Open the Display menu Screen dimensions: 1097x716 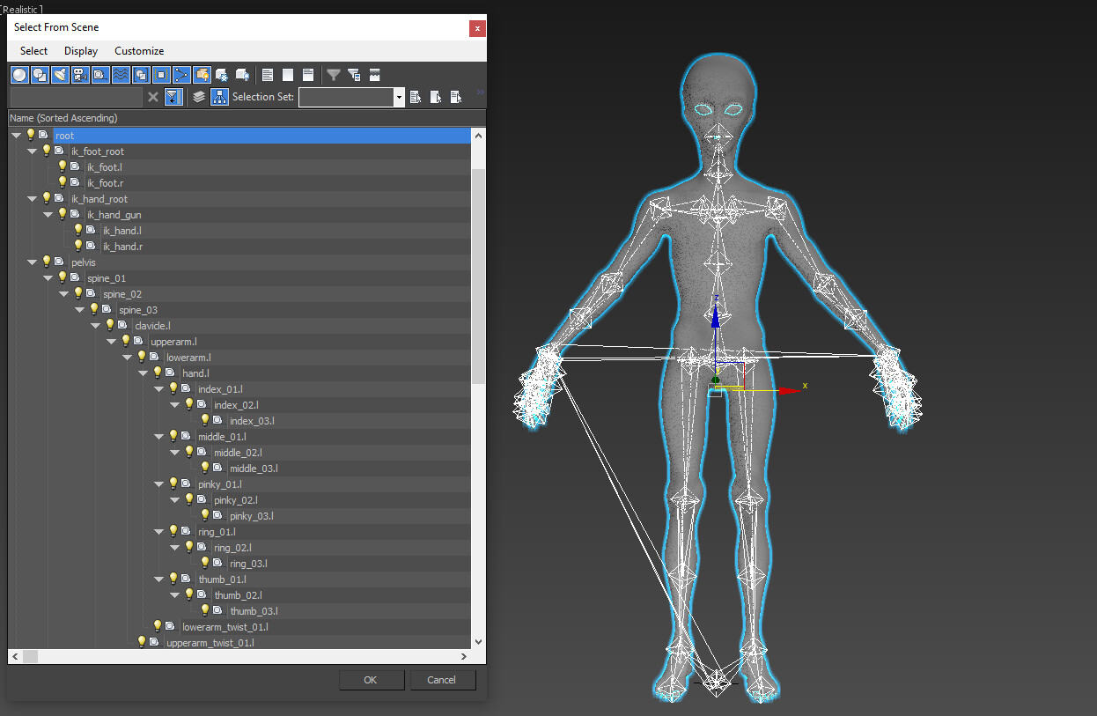81,51
